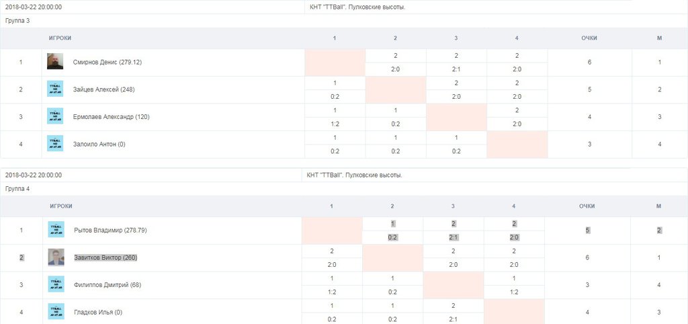
Task: Click the TTBall avatar beside Зайцев Алексей
Action: [x=55, y=89]
